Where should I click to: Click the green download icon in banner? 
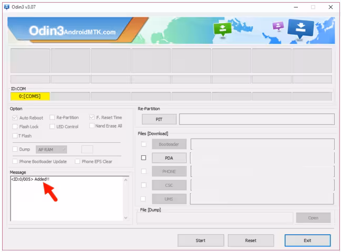click(223, 29)
